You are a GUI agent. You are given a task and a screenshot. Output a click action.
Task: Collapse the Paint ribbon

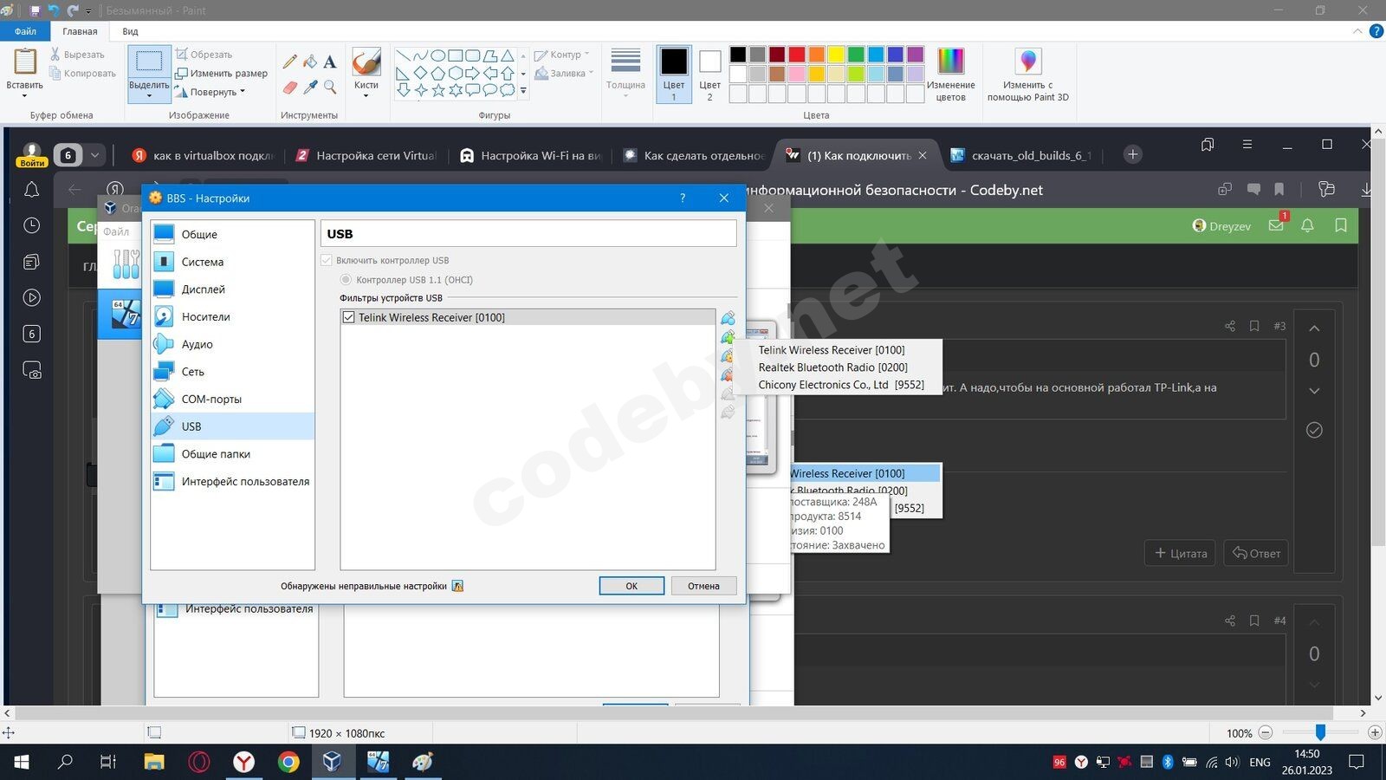pyautogui.click(x=1357, y=31)
